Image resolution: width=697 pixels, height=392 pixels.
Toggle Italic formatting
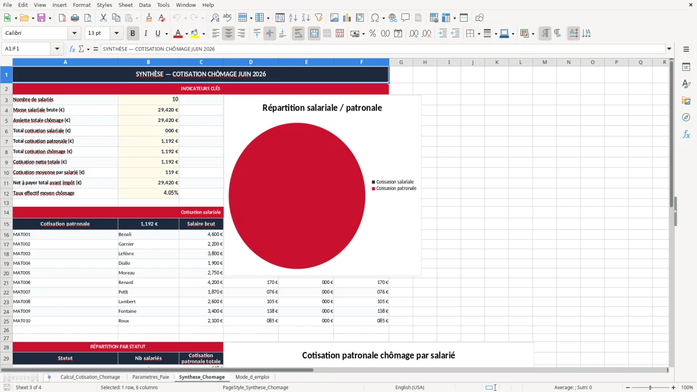(x=145, y=34)
